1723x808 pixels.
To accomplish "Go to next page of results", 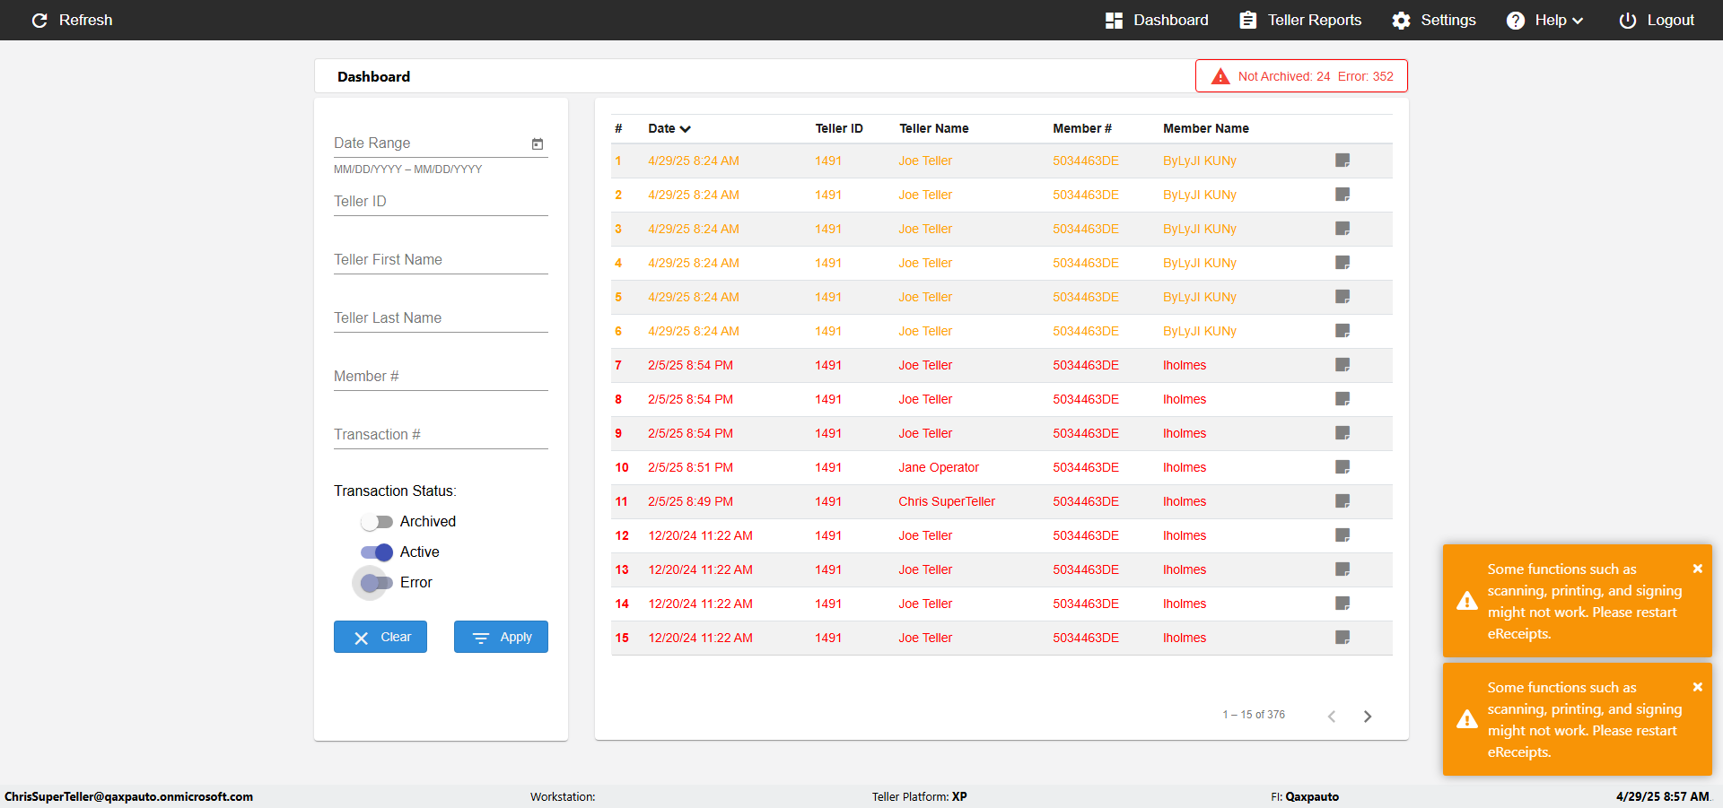I will [x=1368, y=716].
